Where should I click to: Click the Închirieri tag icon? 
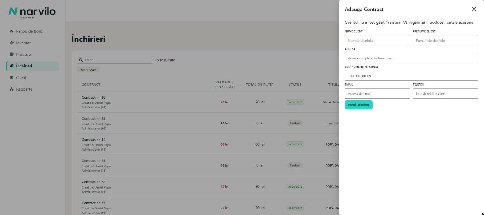[11, 66]
